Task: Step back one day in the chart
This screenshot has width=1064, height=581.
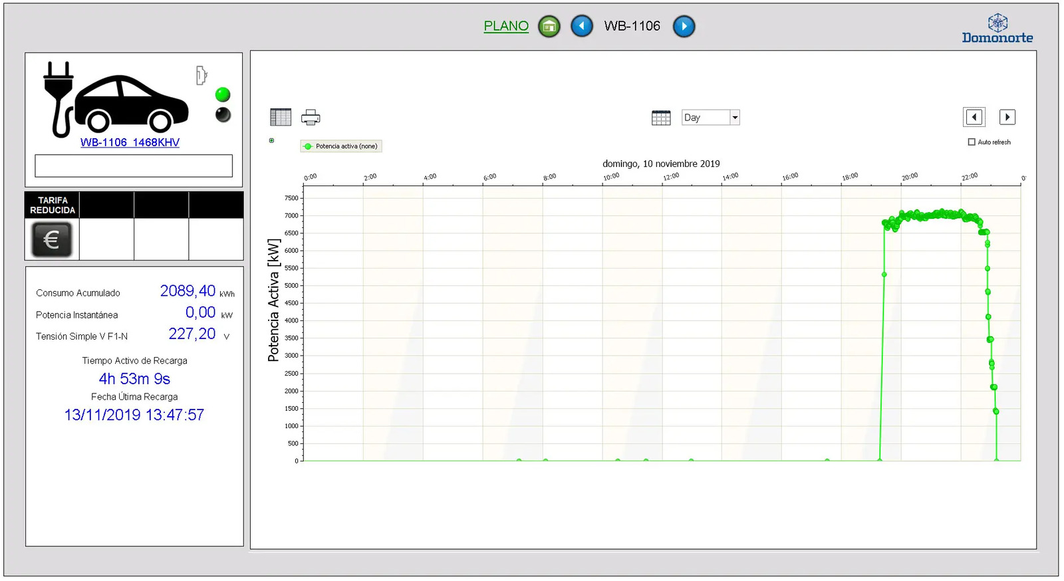Action: pyautogui.click(x=974, y=117)
